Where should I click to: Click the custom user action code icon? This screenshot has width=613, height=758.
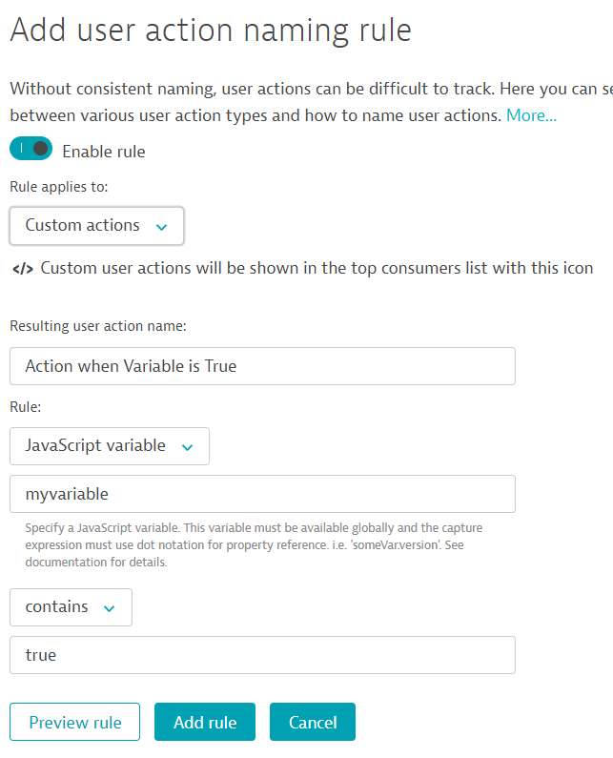click(x=22, y=269)
